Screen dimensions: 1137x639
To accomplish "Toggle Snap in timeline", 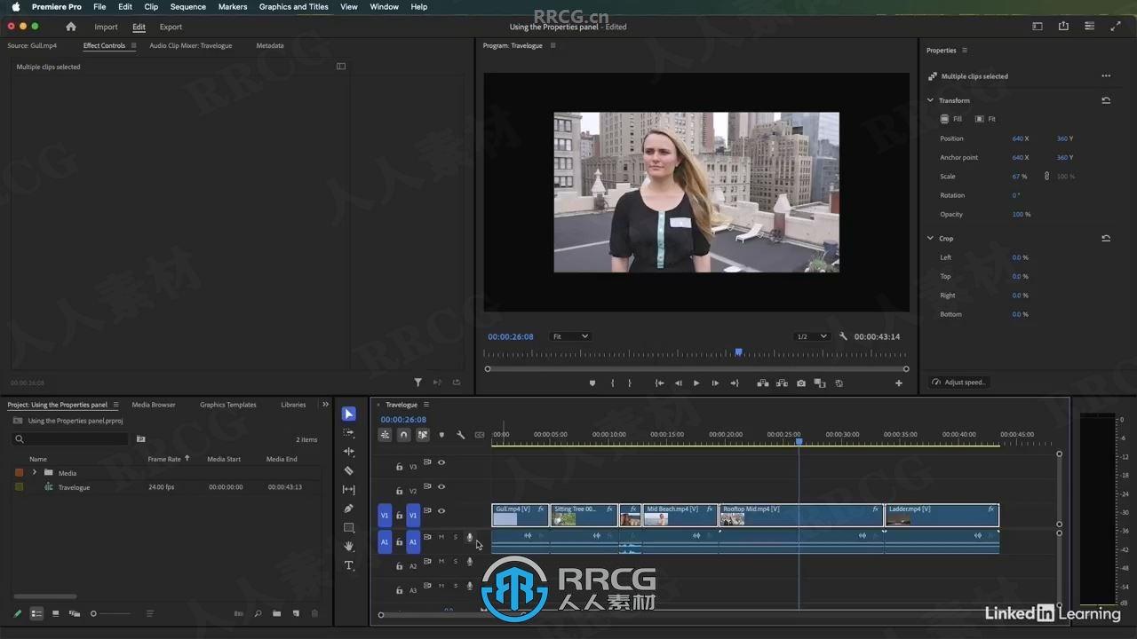I will pos(403,435).
